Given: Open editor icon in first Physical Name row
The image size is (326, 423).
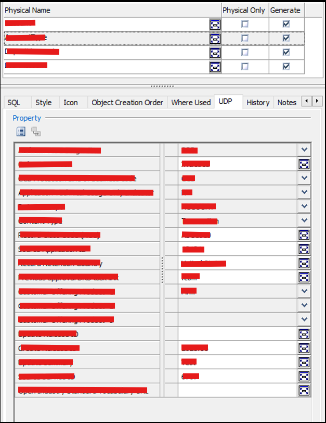Looking at the screenshot, I should tap(215, 25).
